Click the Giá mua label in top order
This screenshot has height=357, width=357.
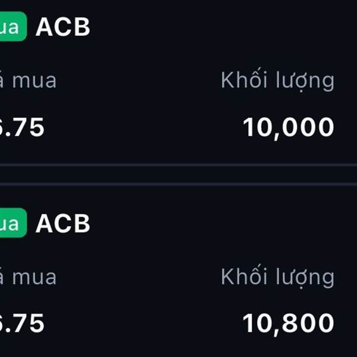[29, 80]
